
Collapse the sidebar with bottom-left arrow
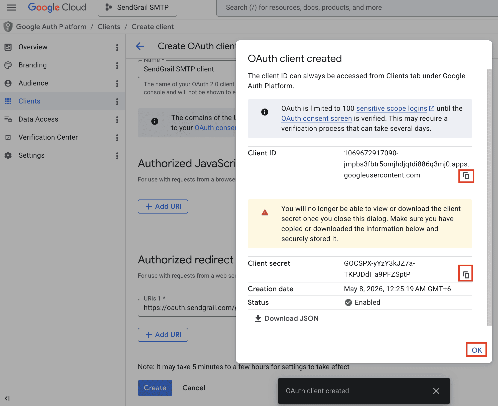click(x=7, y=398)
